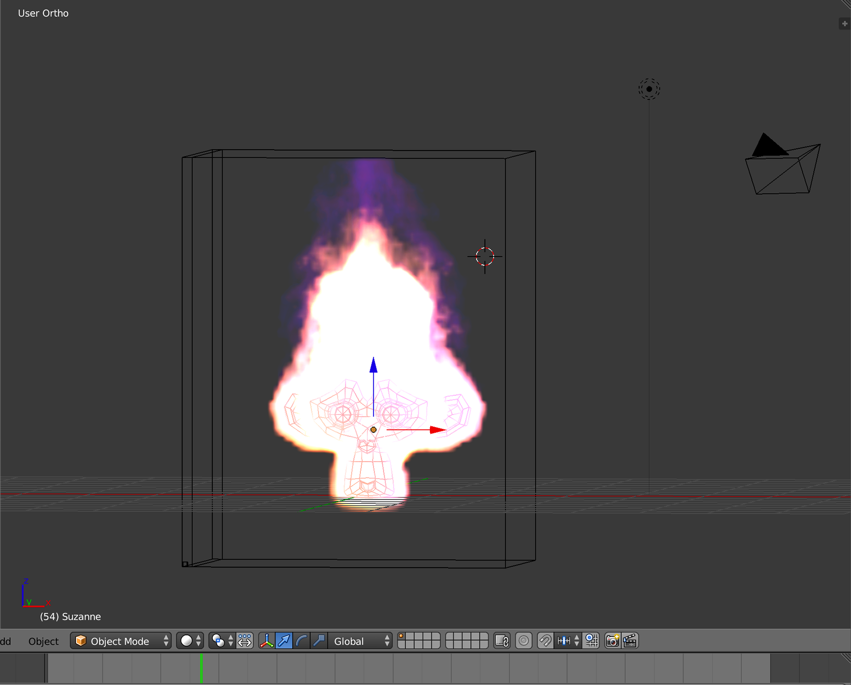Click the blue Z-axis manipulator arrow
Image resolution: width=851 pixels, height=685 pixels.
point(374,365)
